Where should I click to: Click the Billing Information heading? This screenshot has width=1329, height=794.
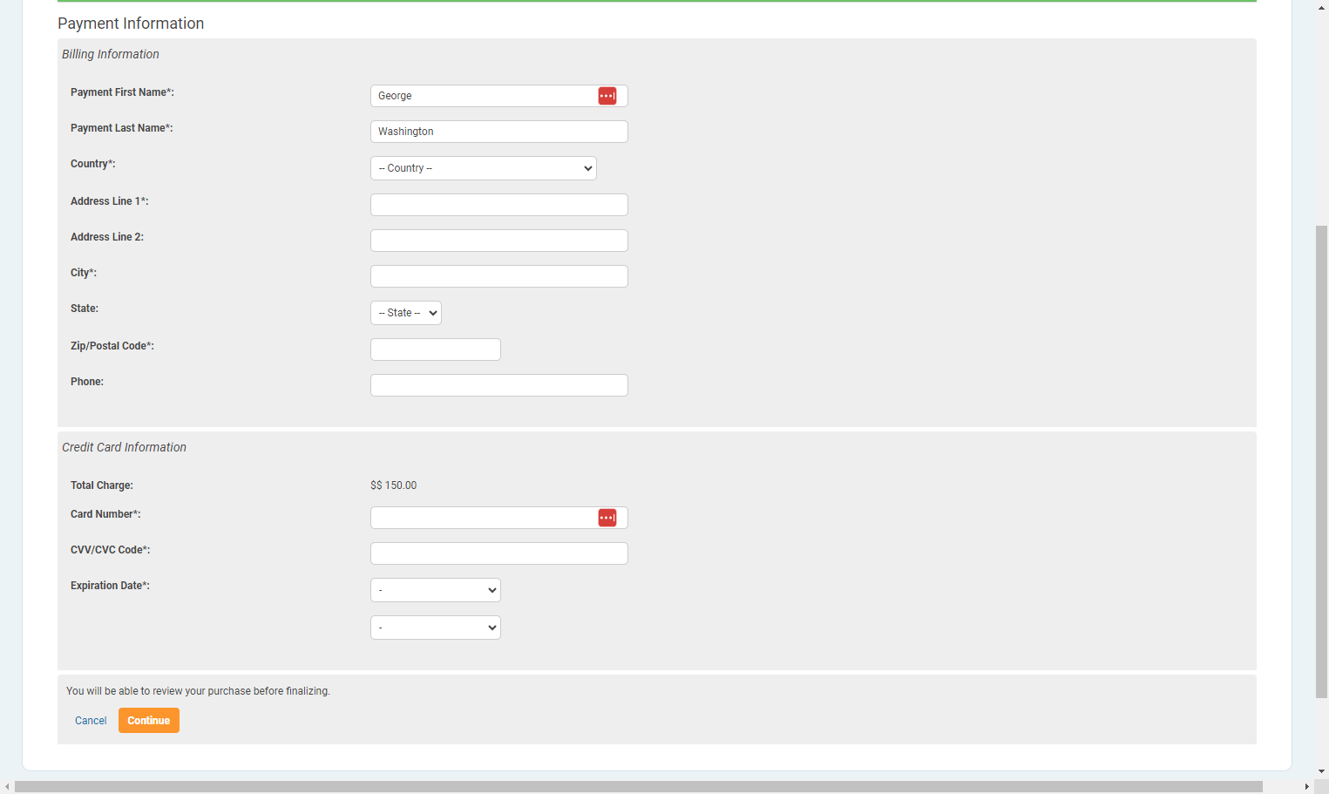(x=111, y=54)
